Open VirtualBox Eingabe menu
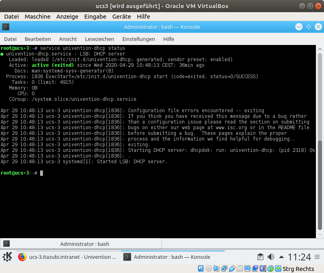 [95, 17]
